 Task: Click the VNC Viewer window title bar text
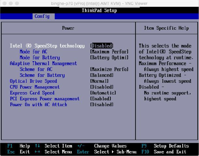point(99,4)
